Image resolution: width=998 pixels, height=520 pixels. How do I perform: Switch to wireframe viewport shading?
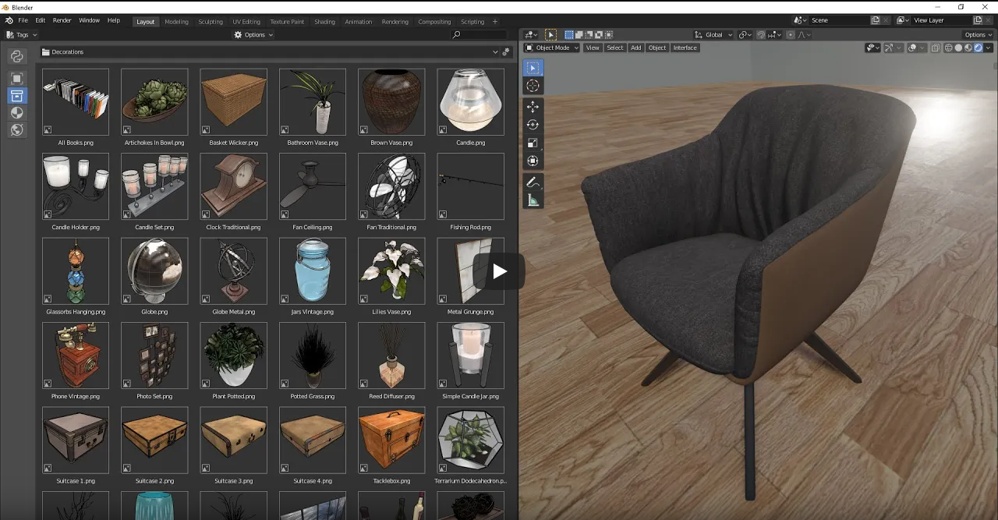point(948,48)
